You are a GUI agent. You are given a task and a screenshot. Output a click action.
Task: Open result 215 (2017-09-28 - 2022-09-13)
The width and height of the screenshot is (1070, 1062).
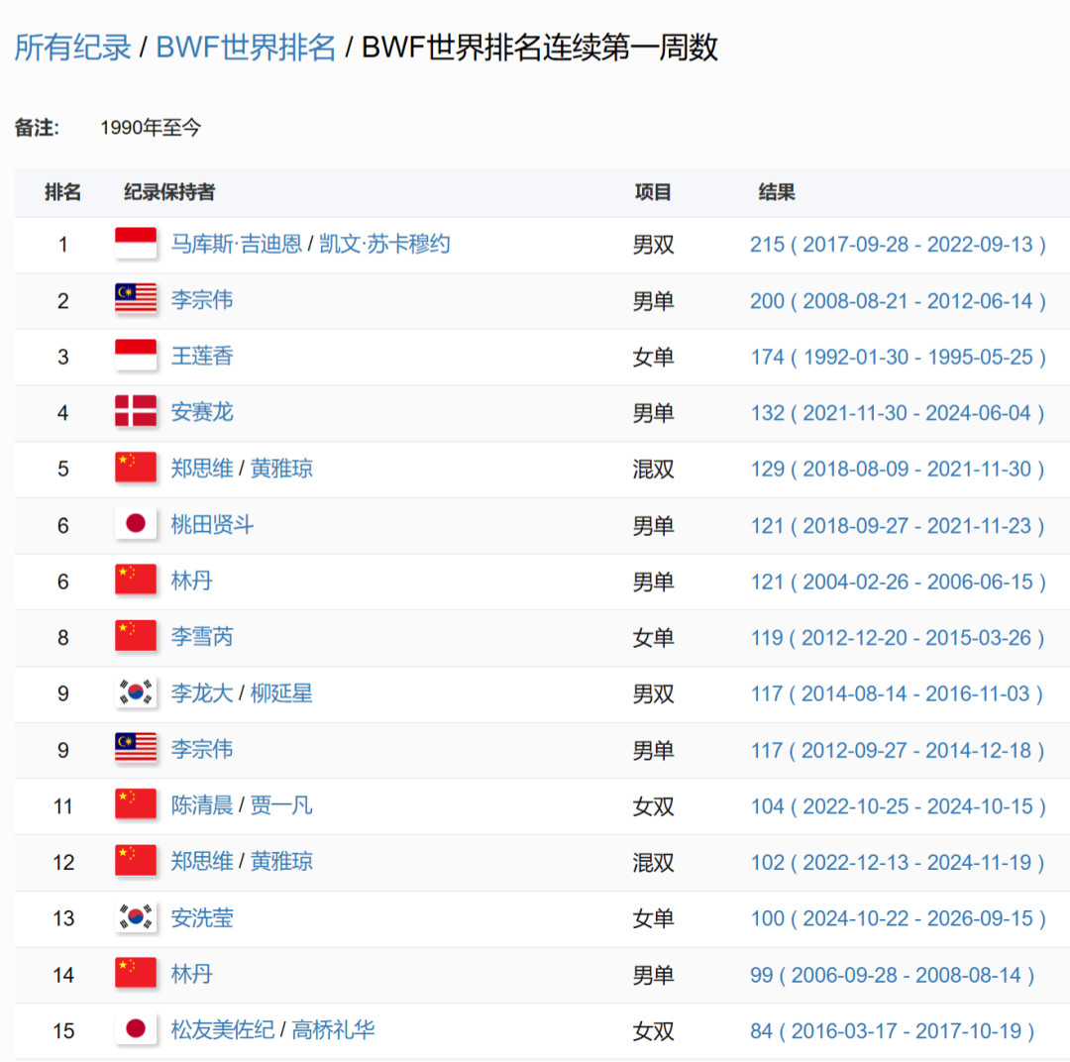898,245
